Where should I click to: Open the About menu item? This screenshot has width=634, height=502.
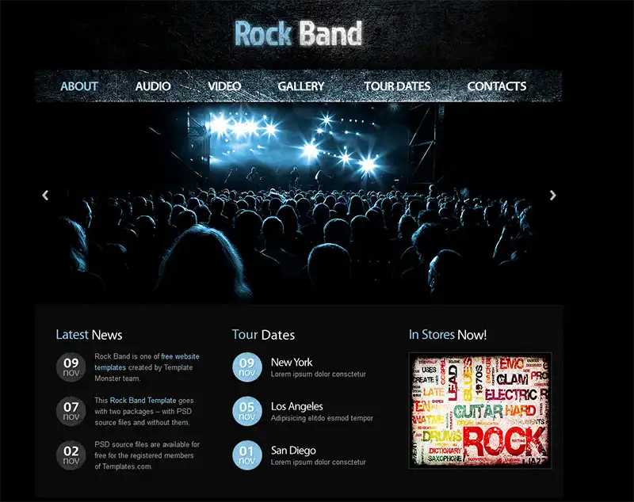[79, 86]
